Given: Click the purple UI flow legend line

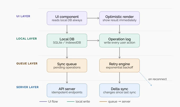Looking at the screenshot, I should coord(43,101).
